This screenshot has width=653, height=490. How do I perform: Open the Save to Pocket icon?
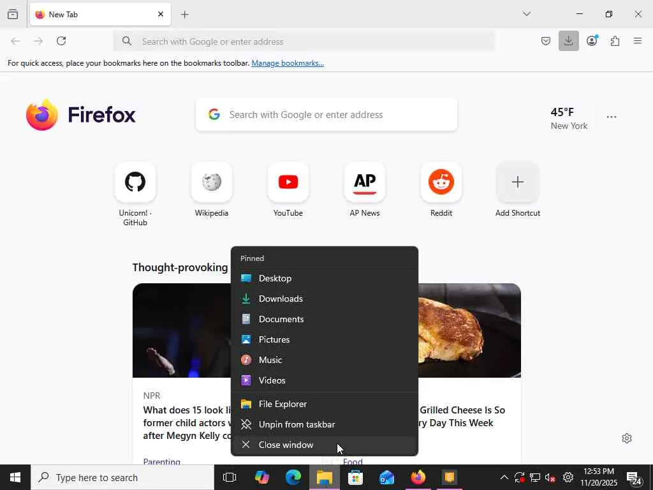coord(546,41)
